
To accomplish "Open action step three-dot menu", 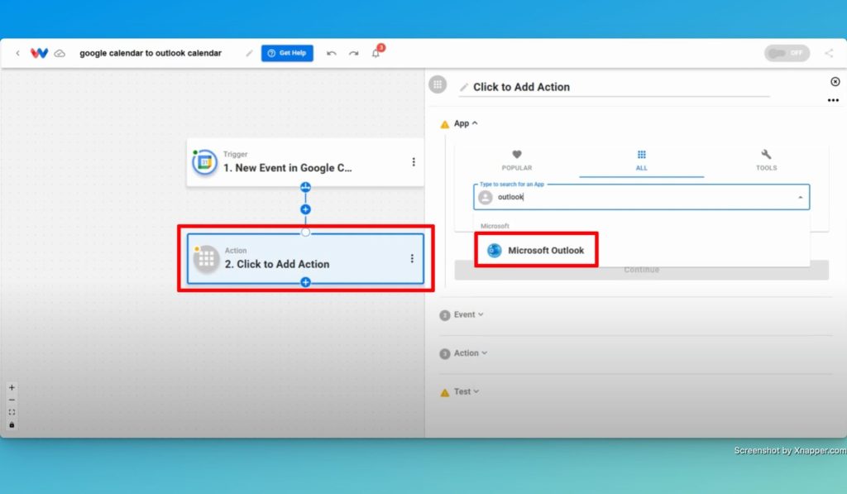I will (x=412, y=258).
